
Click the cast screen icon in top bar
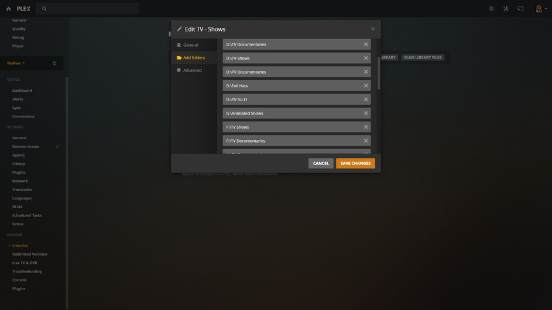(x=520, y=9)
